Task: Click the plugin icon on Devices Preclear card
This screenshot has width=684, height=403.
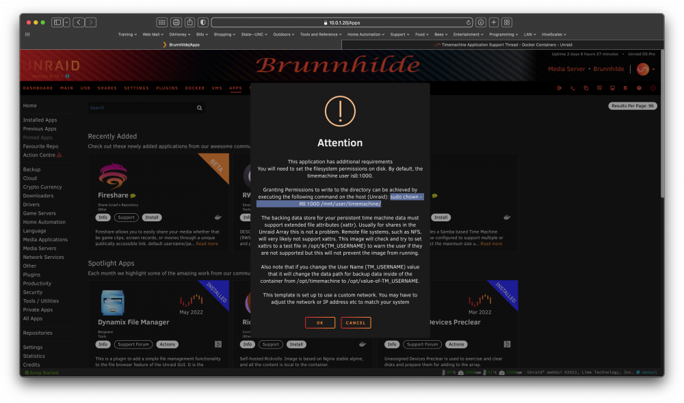Action: [x=507, y=344]
